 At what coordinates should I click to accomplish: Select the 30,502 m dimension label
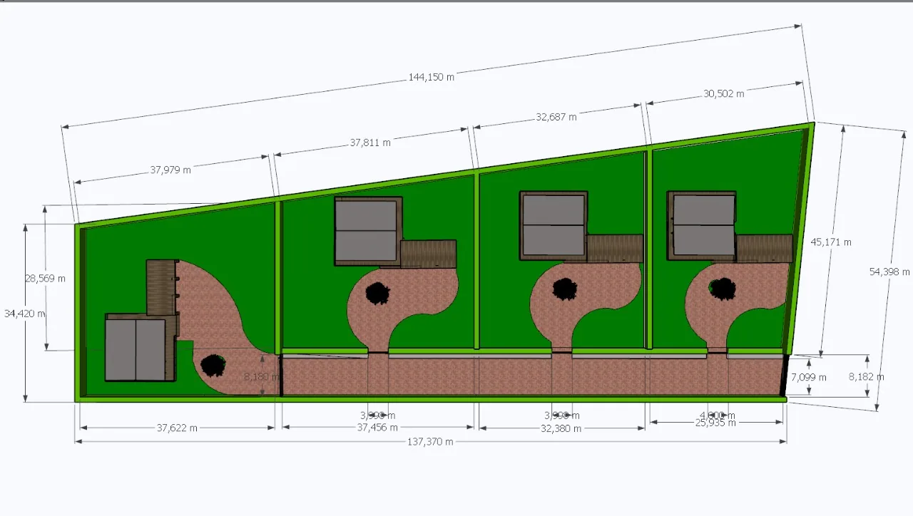pyautogui.click(x=723, y=93)
